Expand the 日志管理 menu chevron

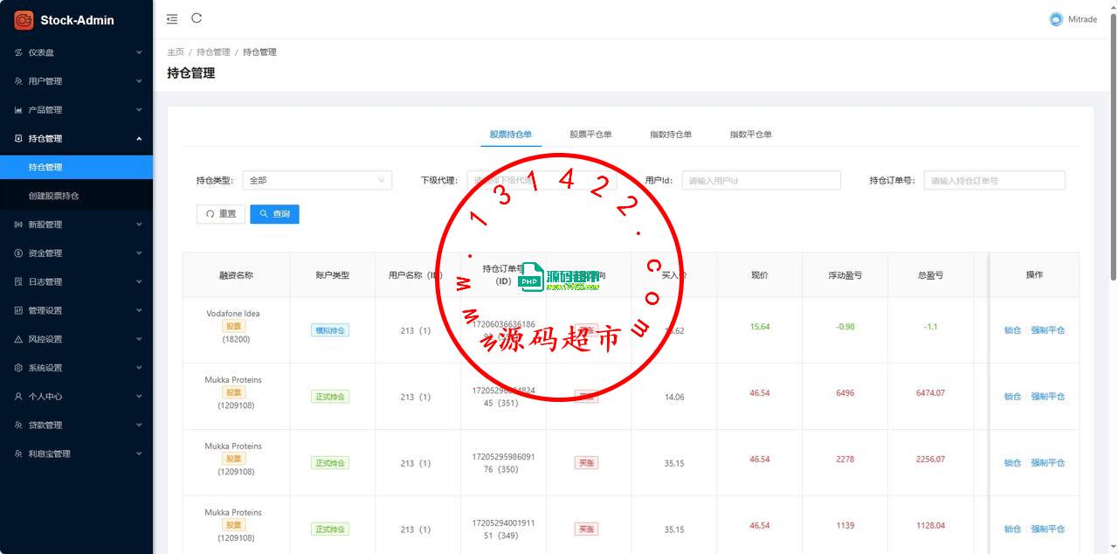(x=139, y=281)
